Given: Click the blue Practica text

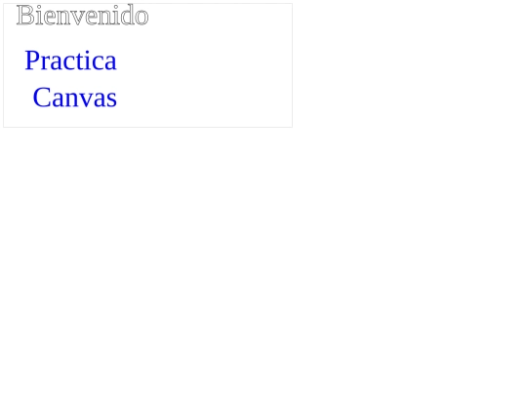Looking at the screenshot, I should pos(70,60).
